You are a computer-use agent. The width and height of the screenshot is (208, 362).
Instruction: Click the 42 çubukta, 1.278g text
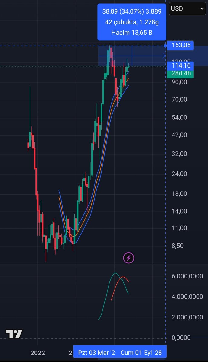pos(132,22)
